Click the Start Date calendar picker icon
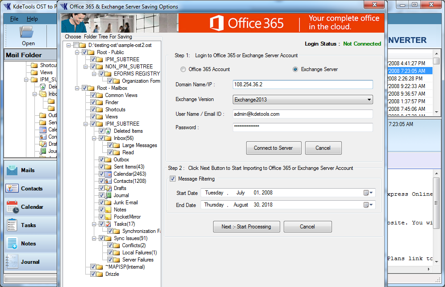The image size is (445, 287). tap(366, 193)
